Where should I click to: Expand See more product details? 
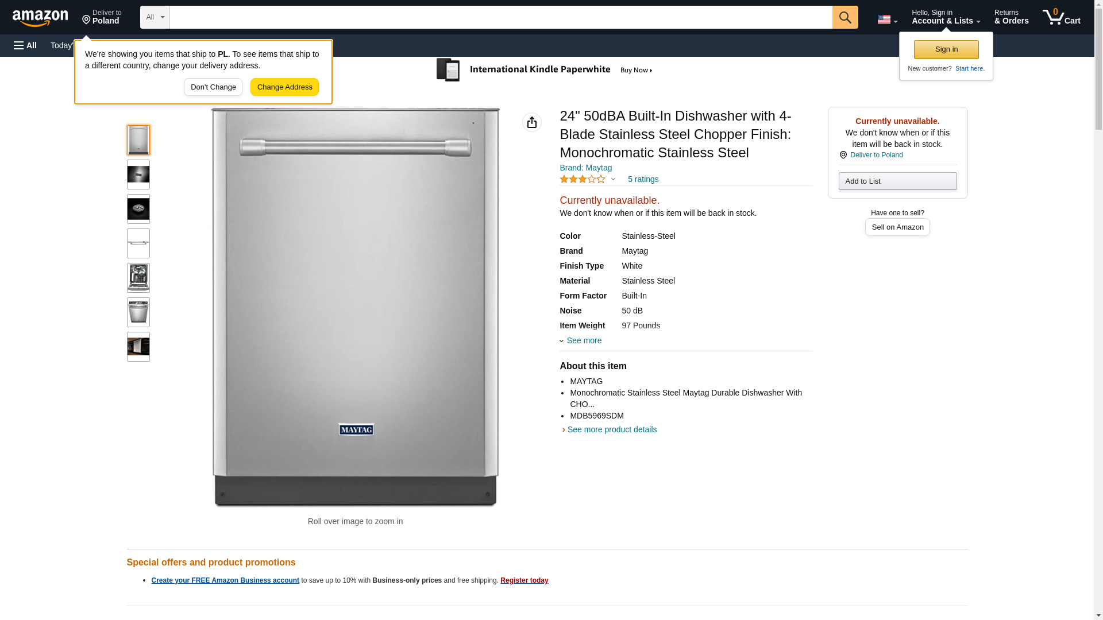pyautogui.click(x=611, y=429)
